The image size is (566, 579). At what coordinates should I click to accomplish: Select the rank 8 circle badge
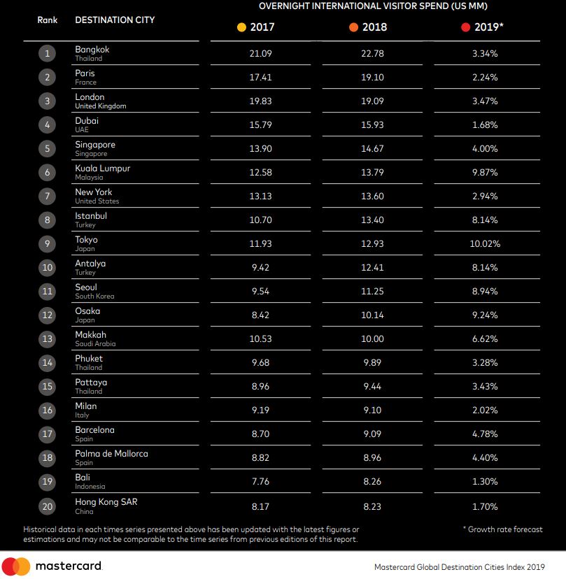pos(47,220)
